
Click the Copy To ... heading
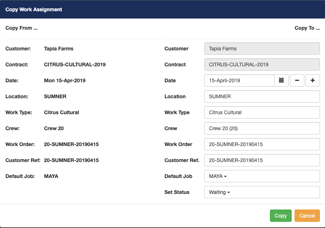(307, 28)
